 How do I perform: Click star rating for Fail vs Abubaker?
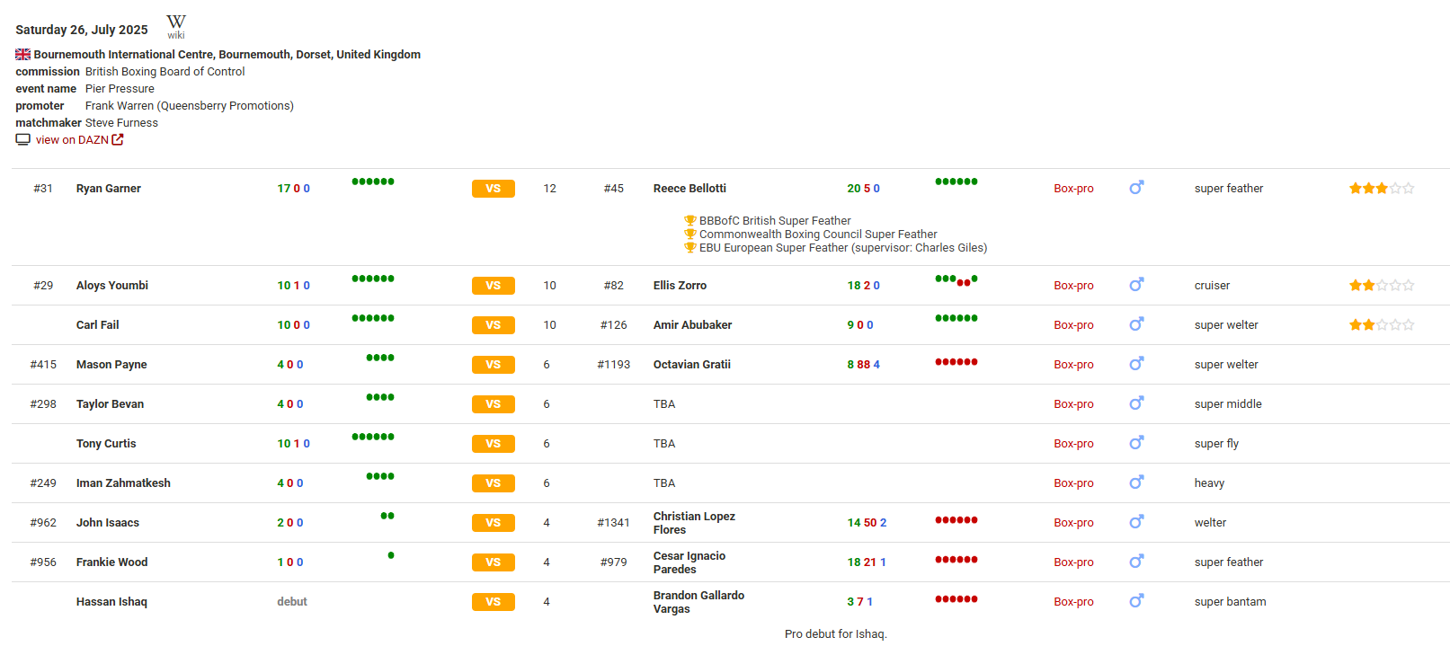(1381, 325)
